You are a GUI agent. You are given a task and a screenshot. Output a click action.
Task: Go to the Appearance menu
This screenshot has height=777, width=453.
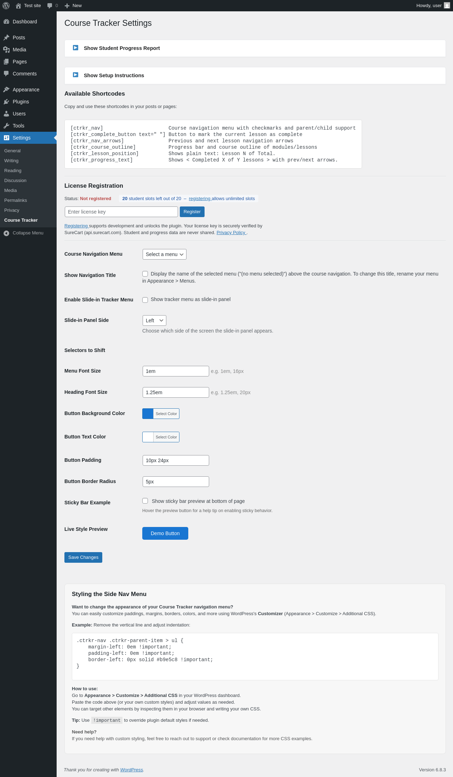point(26,90)
